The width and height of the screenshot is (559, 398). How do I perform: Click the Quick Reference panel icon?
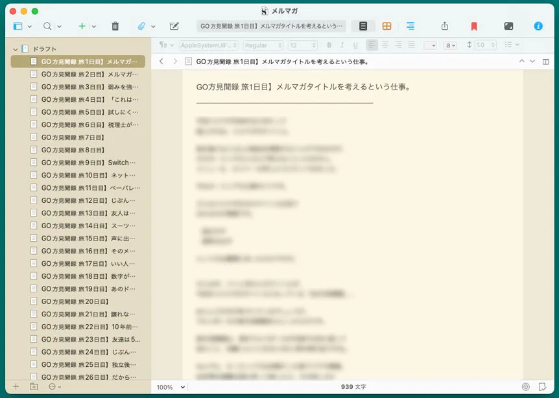coord(174,26)
